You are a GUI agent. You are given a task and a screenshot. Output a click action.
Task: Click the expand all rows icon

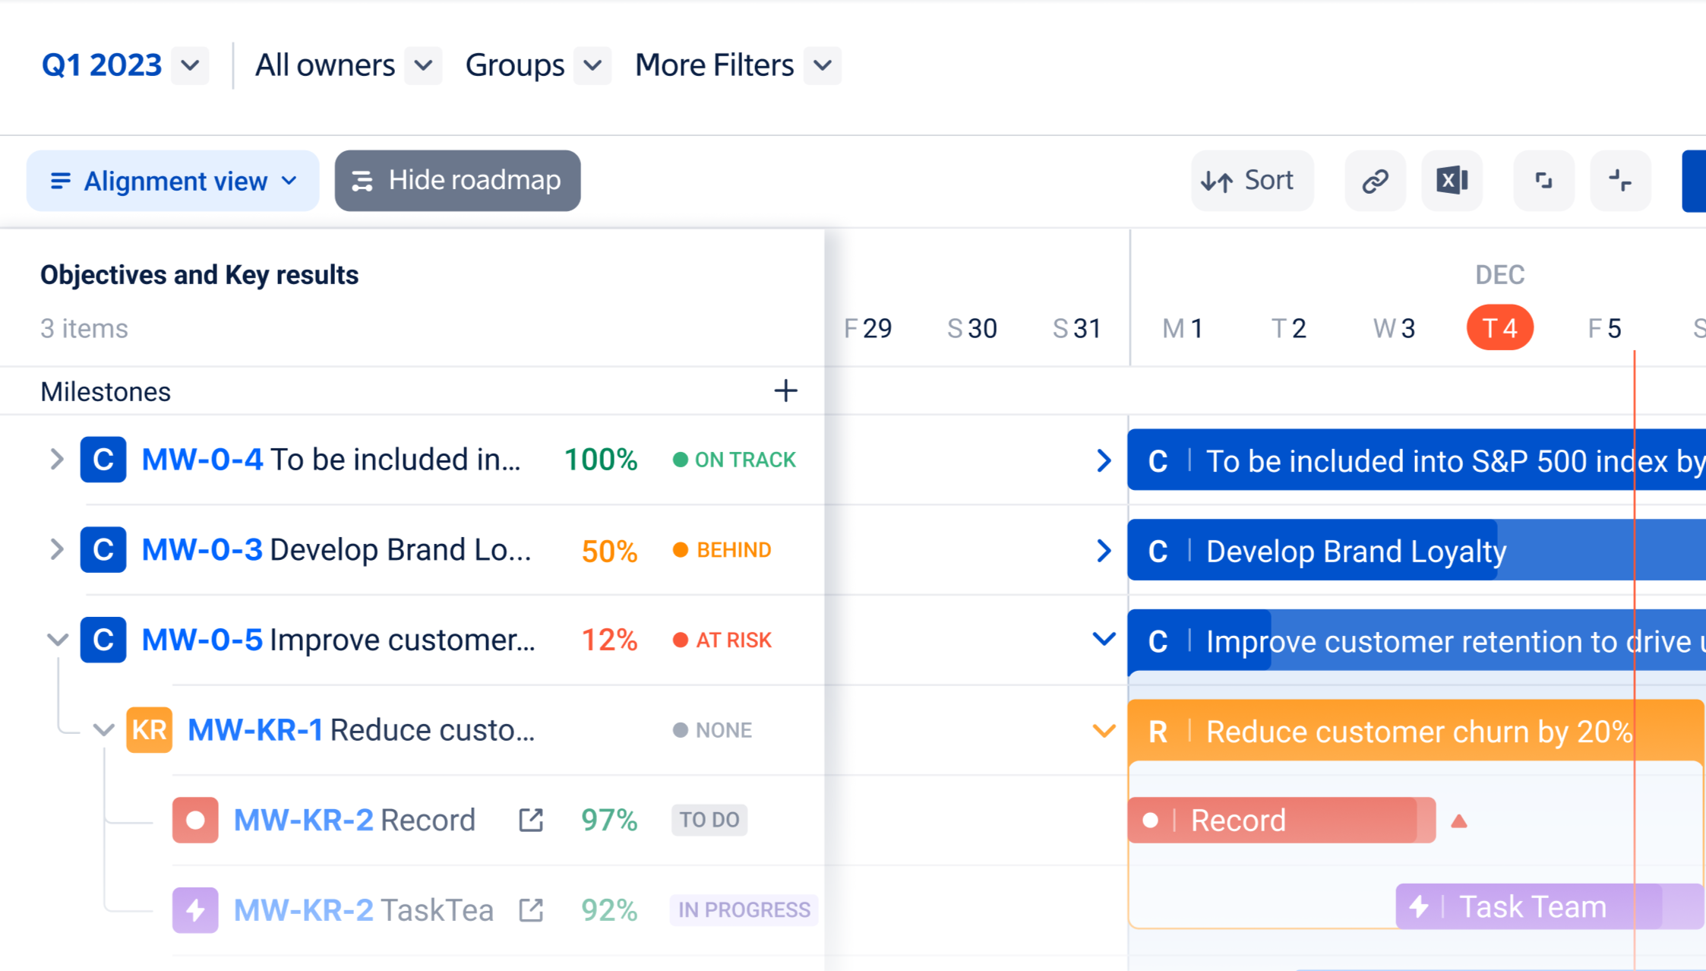tap(1543, 181)
